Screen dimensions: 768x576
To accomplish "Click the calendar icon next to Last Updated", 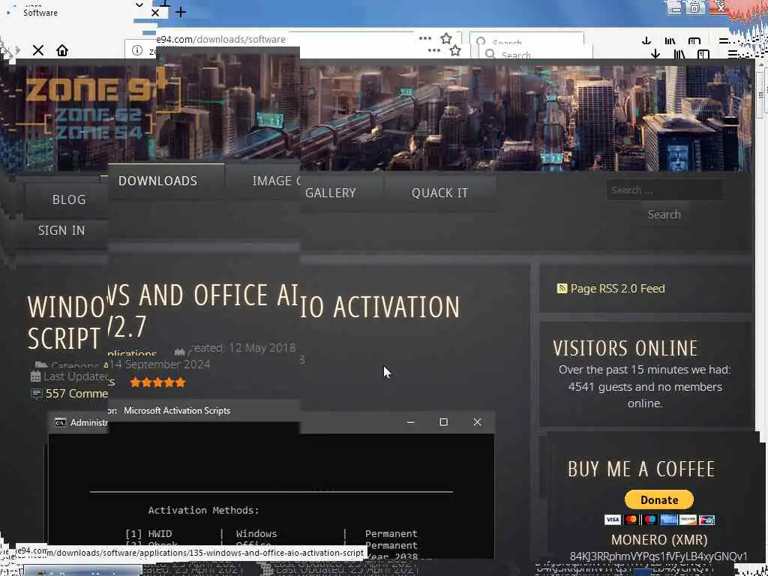I will (35, 376).
